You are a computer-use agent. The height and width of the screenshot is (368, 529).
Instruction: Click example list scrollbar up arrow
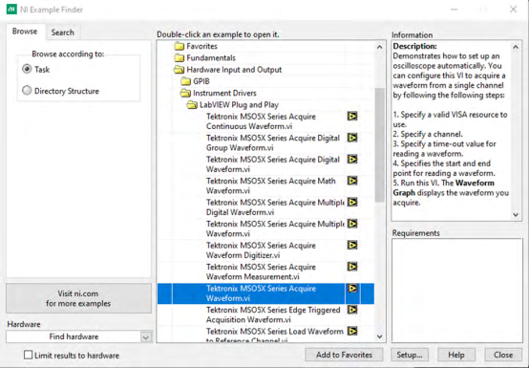pos(379,47)
